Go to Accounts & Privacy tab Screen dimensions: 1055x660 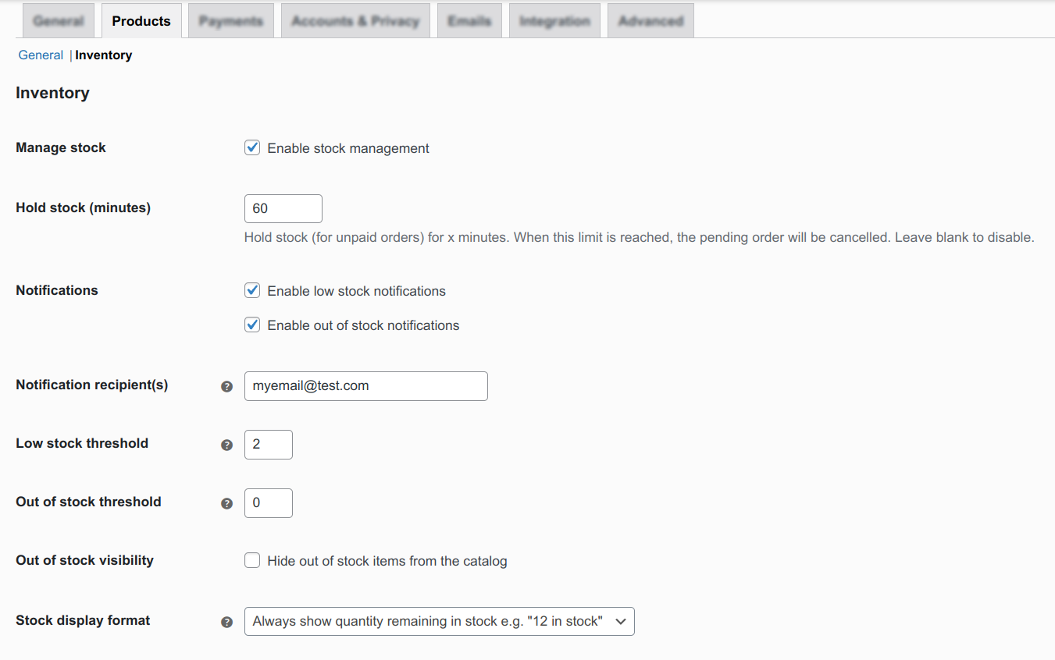click(355, 21)
